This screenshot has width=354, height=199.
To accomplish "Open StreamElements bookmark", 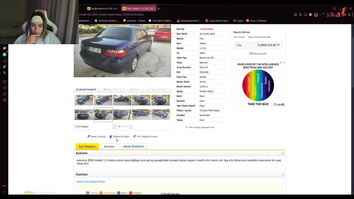I will pyautogui.click(x=189, y=21).
